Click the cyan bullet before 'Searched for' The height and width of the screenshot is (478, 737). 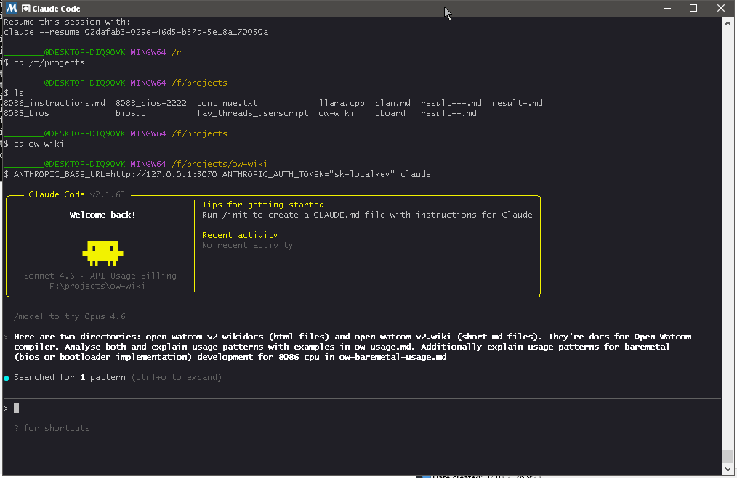(7, 378)
